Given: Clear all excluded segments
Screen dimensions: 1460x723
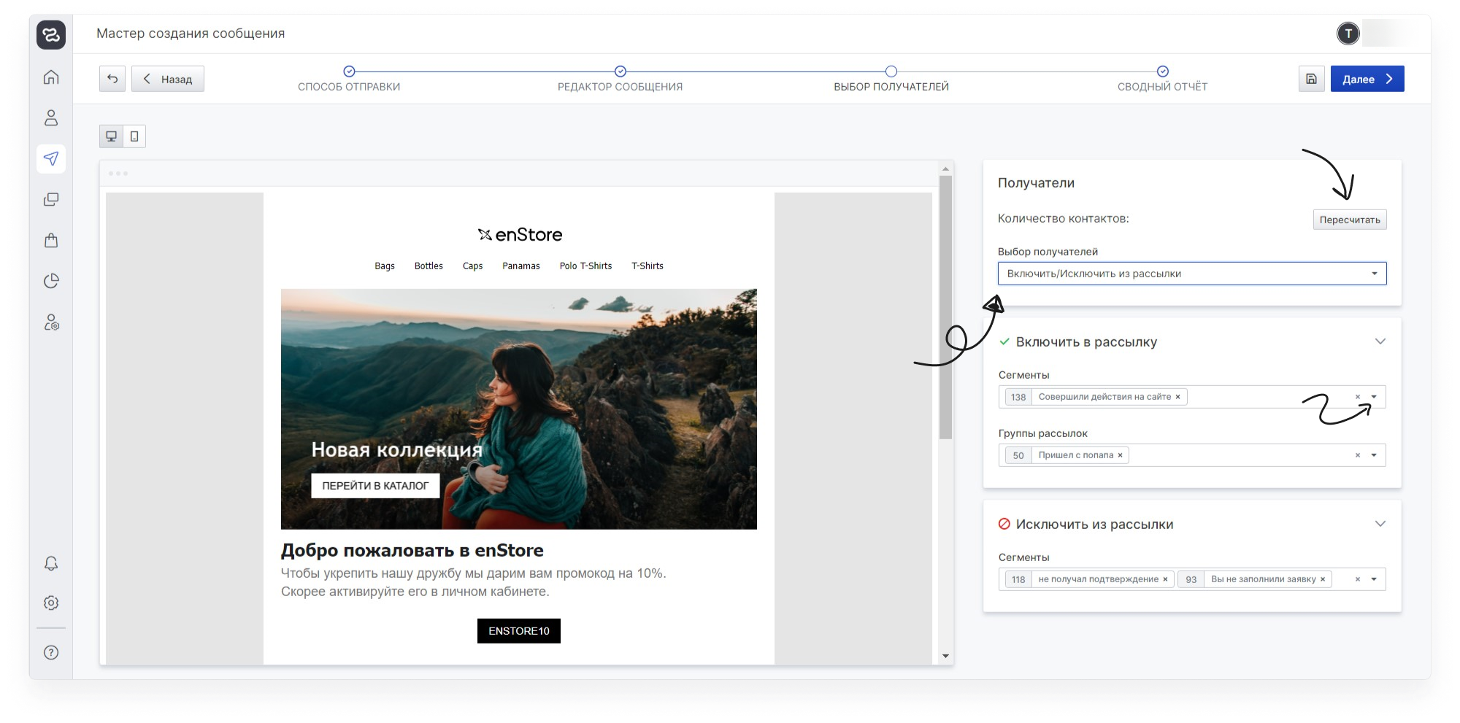Looking at the screenshot, I should 1358,579.
